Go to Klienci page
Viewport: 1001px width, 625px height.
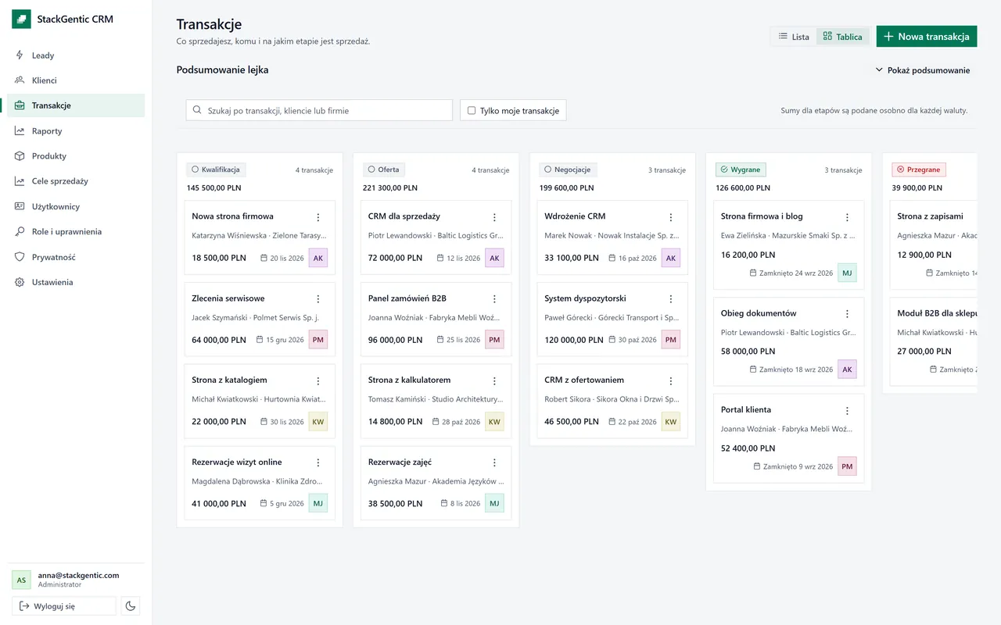point(76,80)
